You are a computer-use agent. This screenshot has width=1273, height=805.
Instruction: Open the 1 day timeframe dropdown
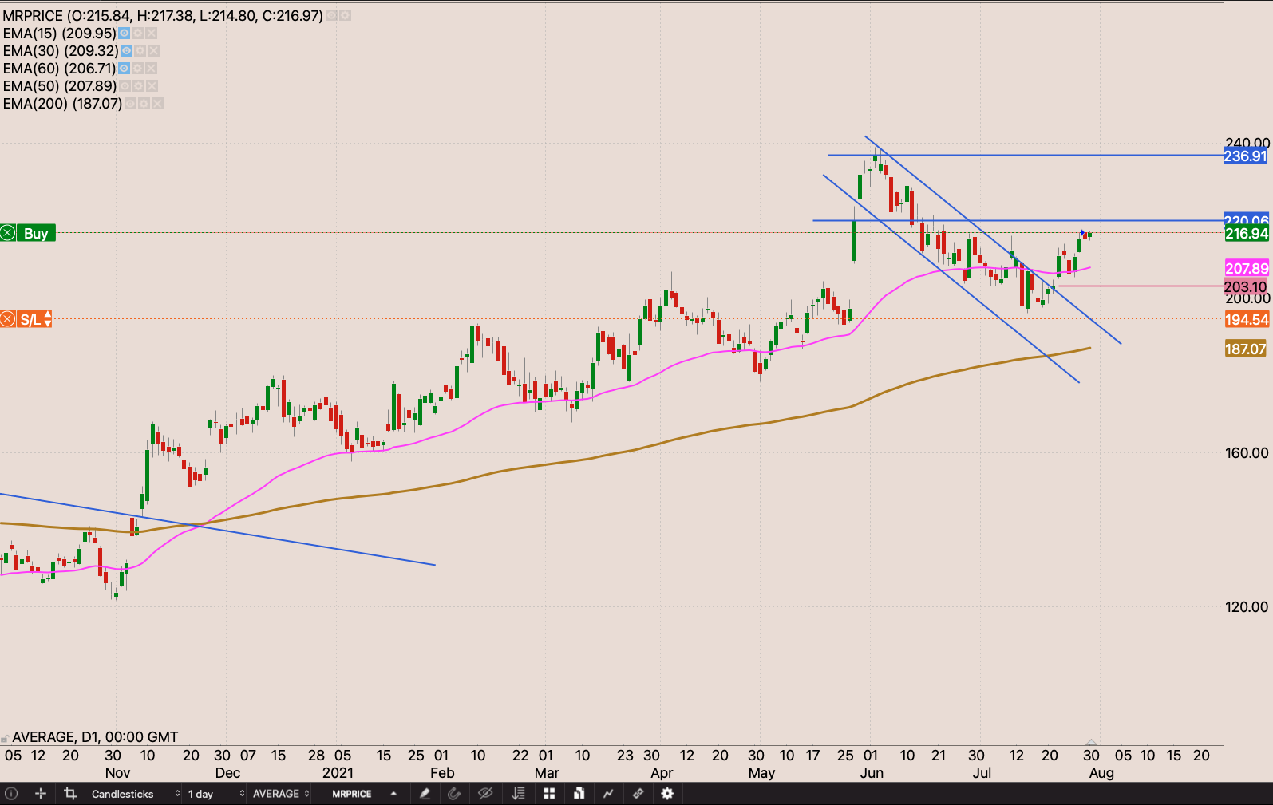coord(215,794)
